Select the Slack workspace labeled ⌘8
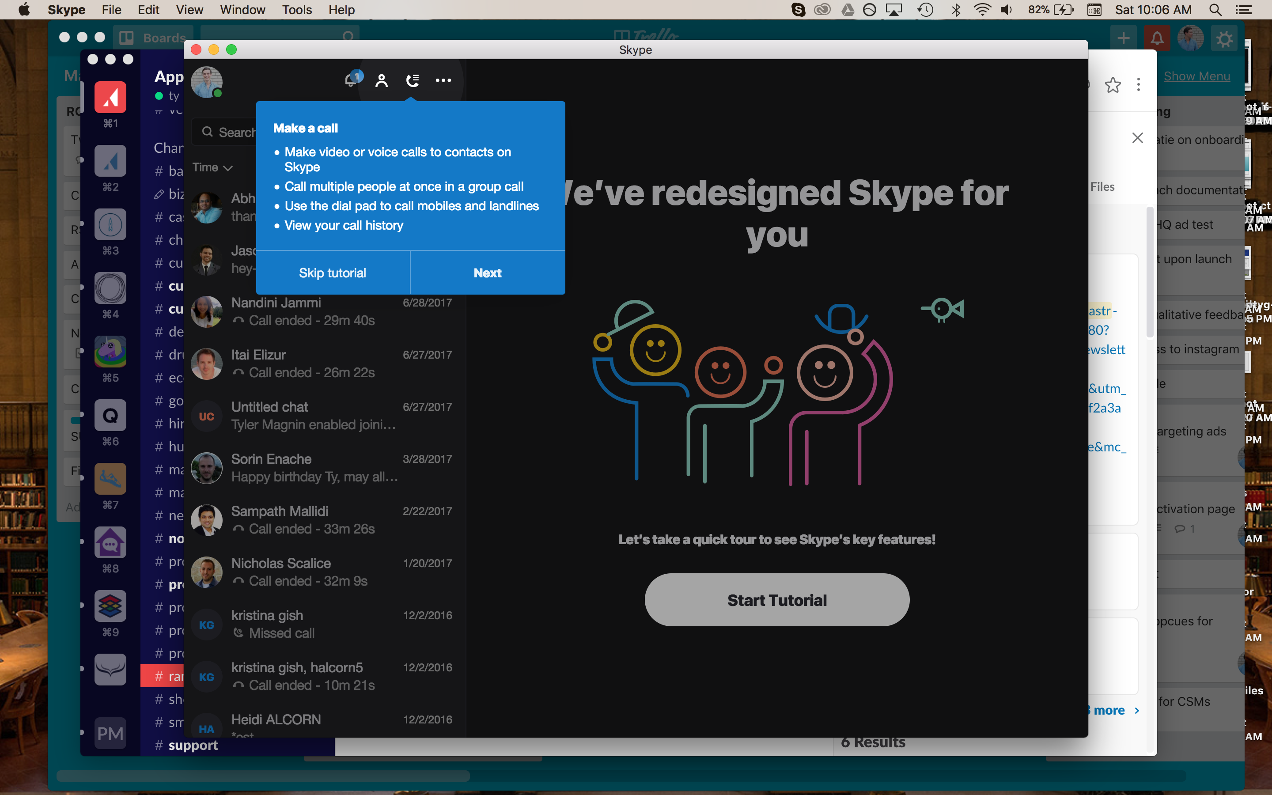The width and height of the screenshot is (1272, 795). (x=110, y=543)
